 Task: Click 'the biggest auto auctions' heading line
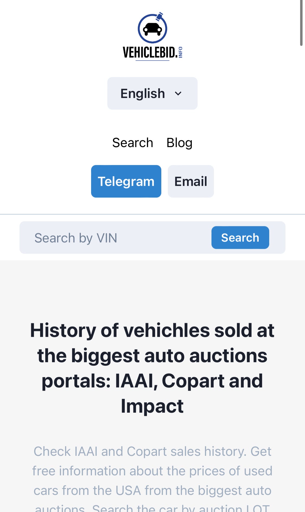point(152,355)
